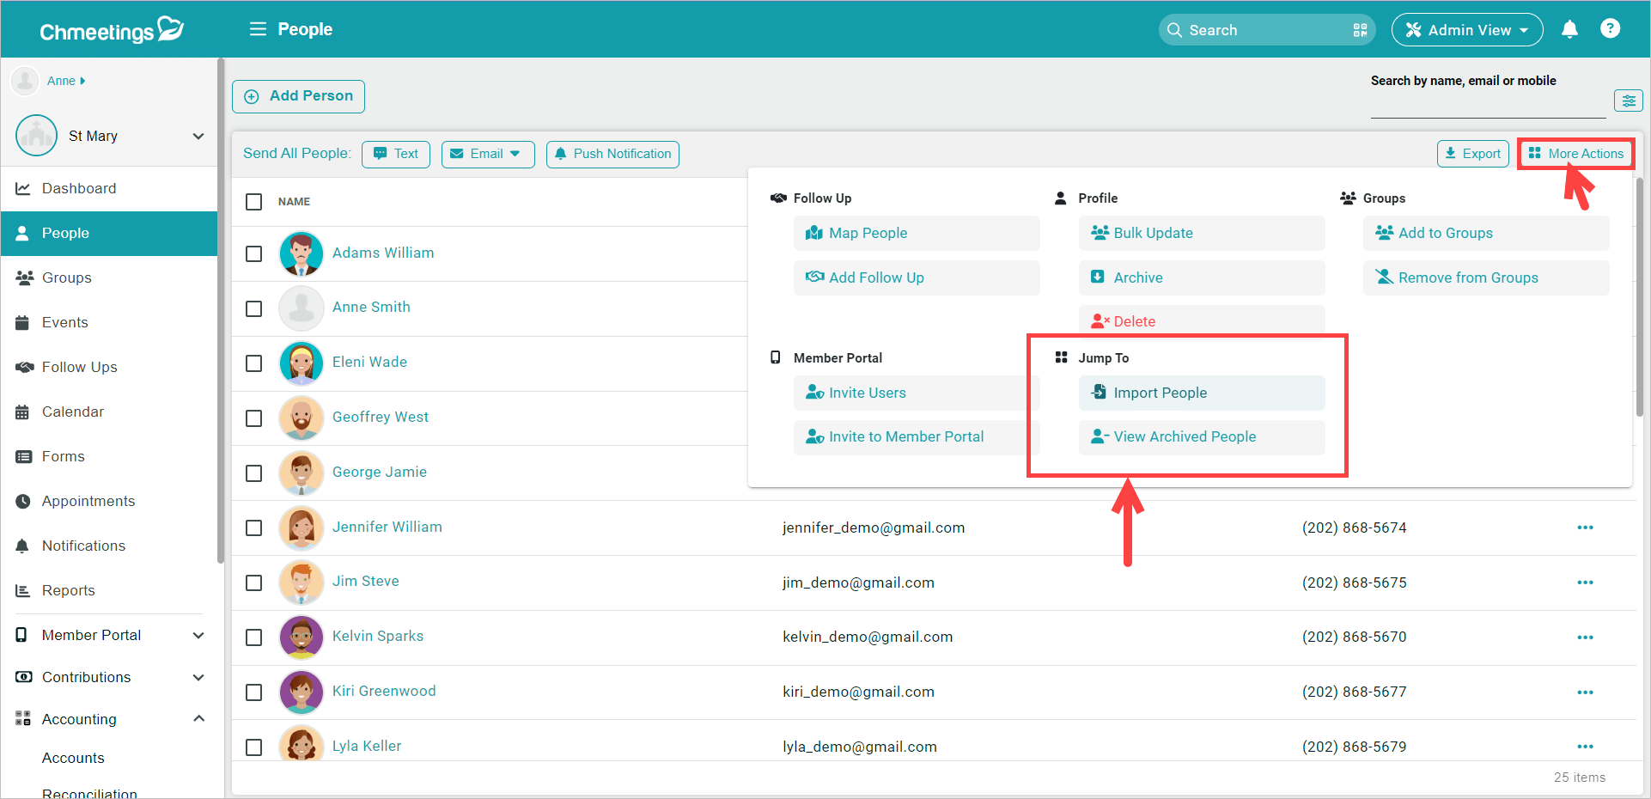This screenshot has height=799, width=1651.
Task: Click the hamburger menu icon beside People
Action: point(258,29)
